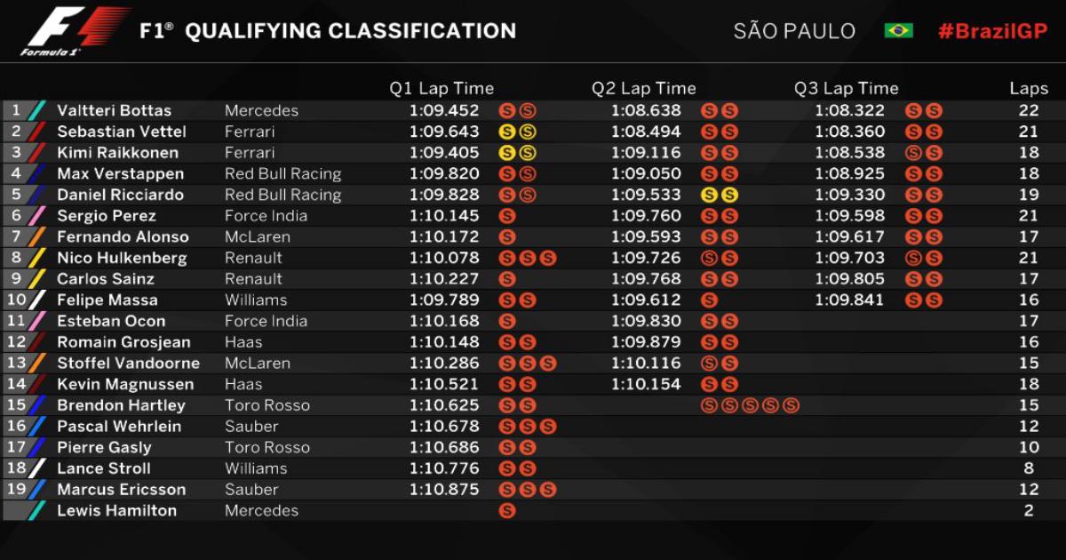Viewport: 1066px width, 560px height.
Task: Click the Laps column header
Action: [x=1029, y=88]
